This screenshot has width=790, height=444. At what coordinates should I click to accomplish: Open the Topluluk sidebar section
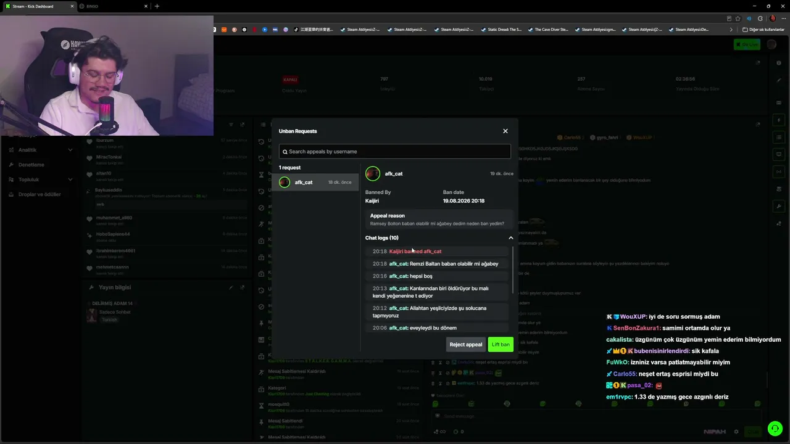click(41, 179)
